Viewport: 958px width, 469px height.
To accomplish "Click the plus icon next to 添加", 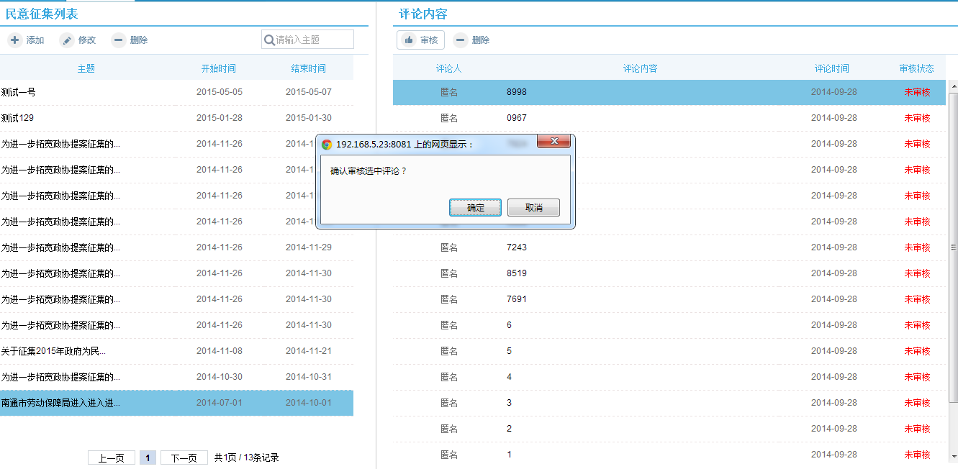I will pos(14,40).
